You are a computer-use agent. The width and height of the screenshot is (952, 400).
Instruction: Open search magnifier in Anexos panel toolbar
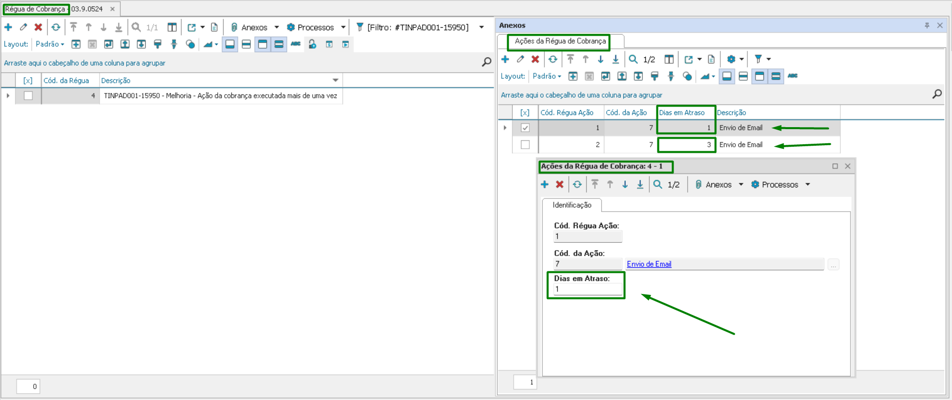(x=633, y=59)
